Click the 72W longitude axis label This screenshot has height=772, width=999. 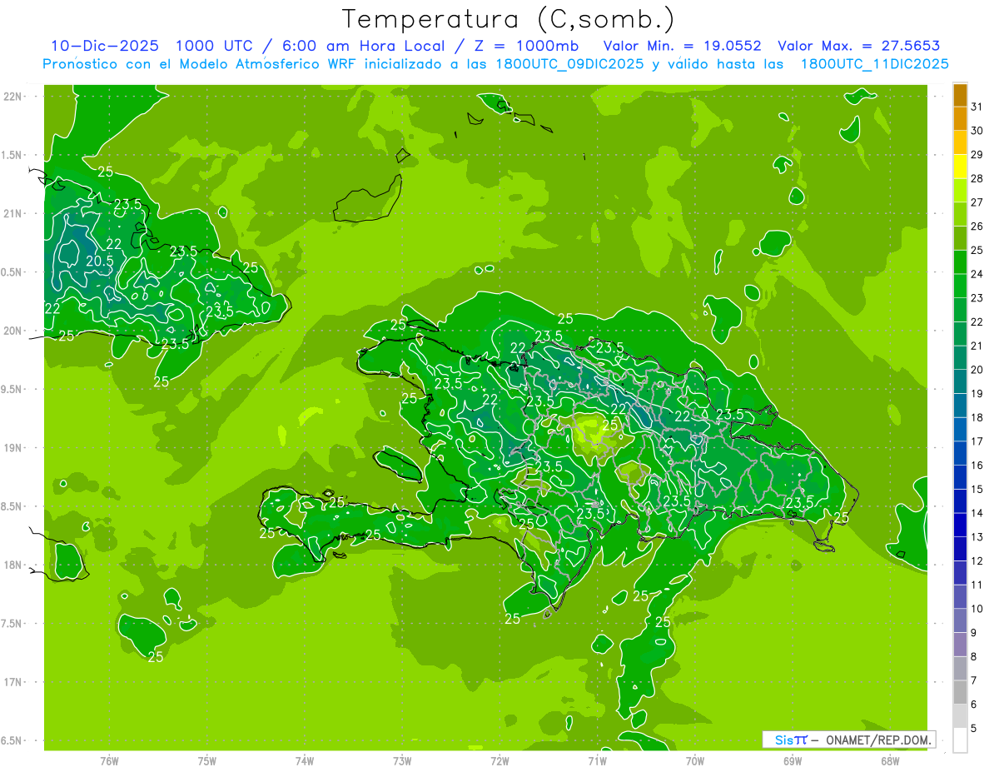[499, 760]
